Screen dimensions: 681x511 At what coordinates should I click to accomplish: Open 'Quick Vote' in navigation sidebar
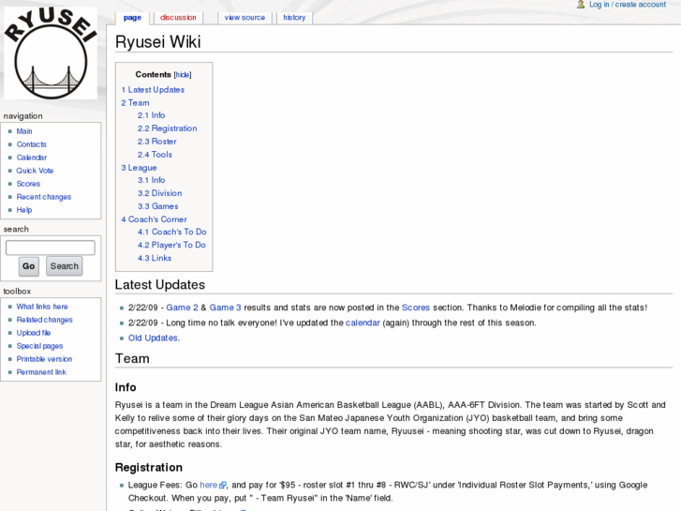point(35,171)
